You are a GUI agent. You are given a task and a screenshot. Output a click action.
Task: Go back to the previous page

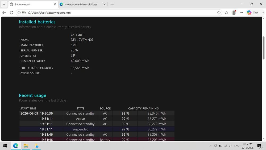click(4, 13)
